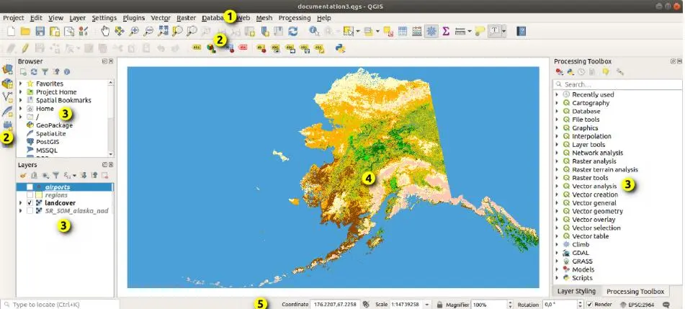Click the Python Console icon
The height and width of the screenshot is (309, 685).
point(339,48)
